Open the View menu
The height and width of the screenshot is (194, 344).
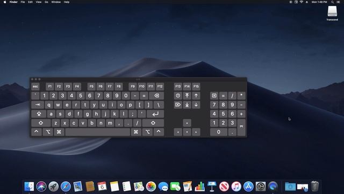[x=39, y=2]
